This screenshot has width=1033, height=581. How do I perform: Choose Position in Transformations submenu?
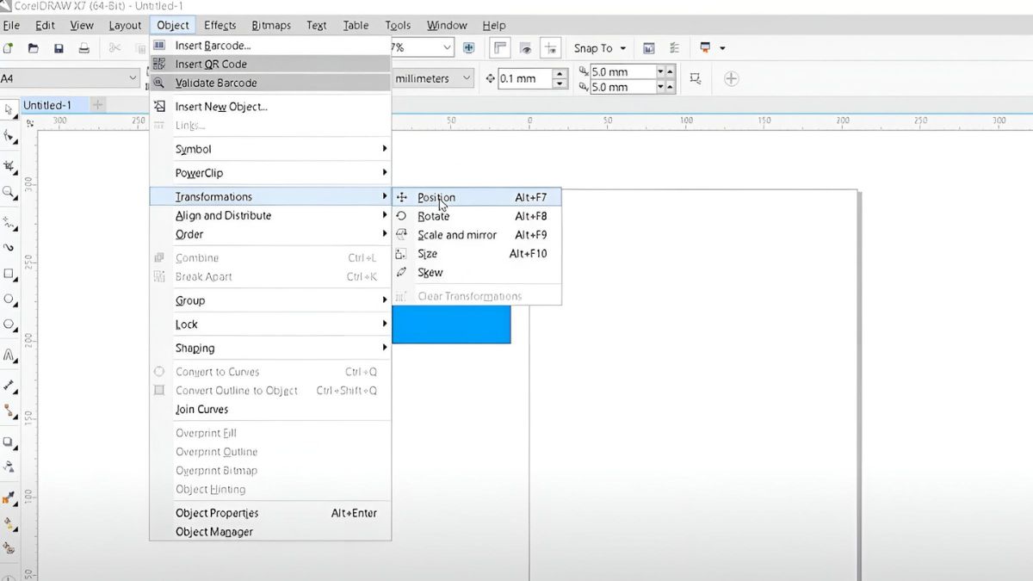pos(477,197)
